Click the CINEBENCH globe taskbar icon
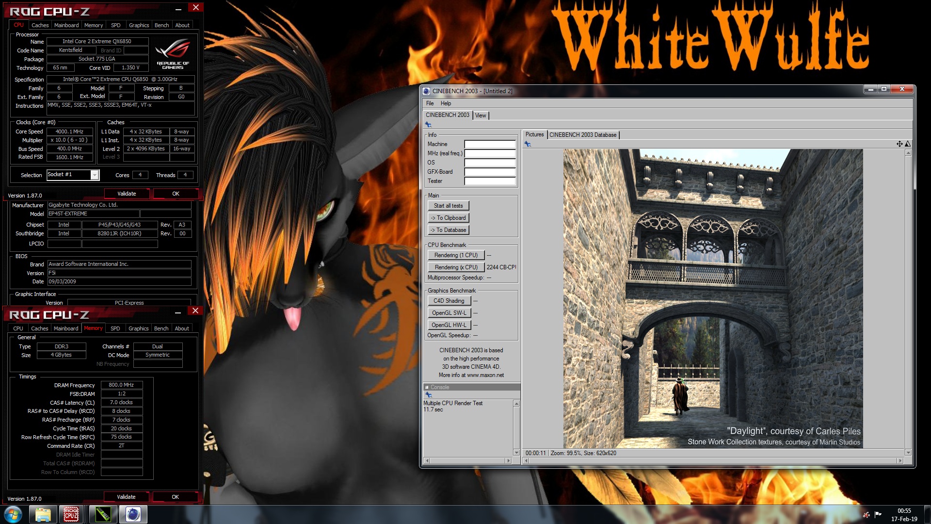931x524 pixels. click(133, 514)
